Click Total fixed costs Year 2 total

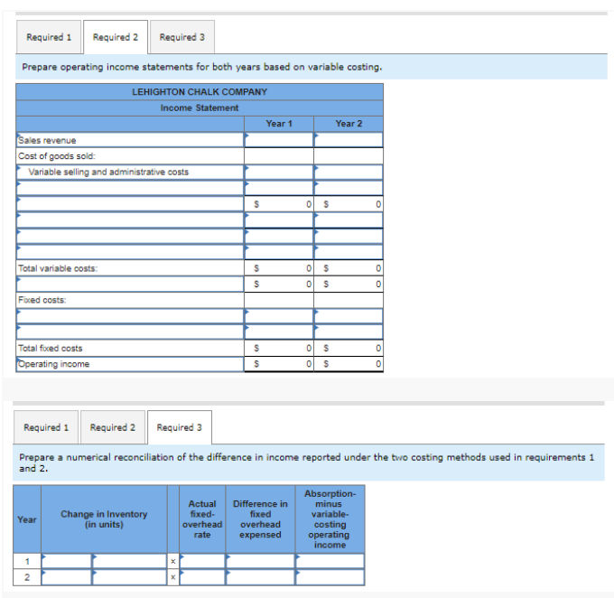tap(349, 348)
